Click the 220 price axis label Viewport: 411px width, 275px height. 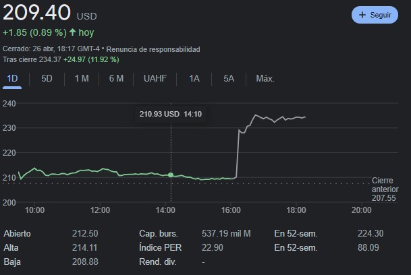click(9, 153)
